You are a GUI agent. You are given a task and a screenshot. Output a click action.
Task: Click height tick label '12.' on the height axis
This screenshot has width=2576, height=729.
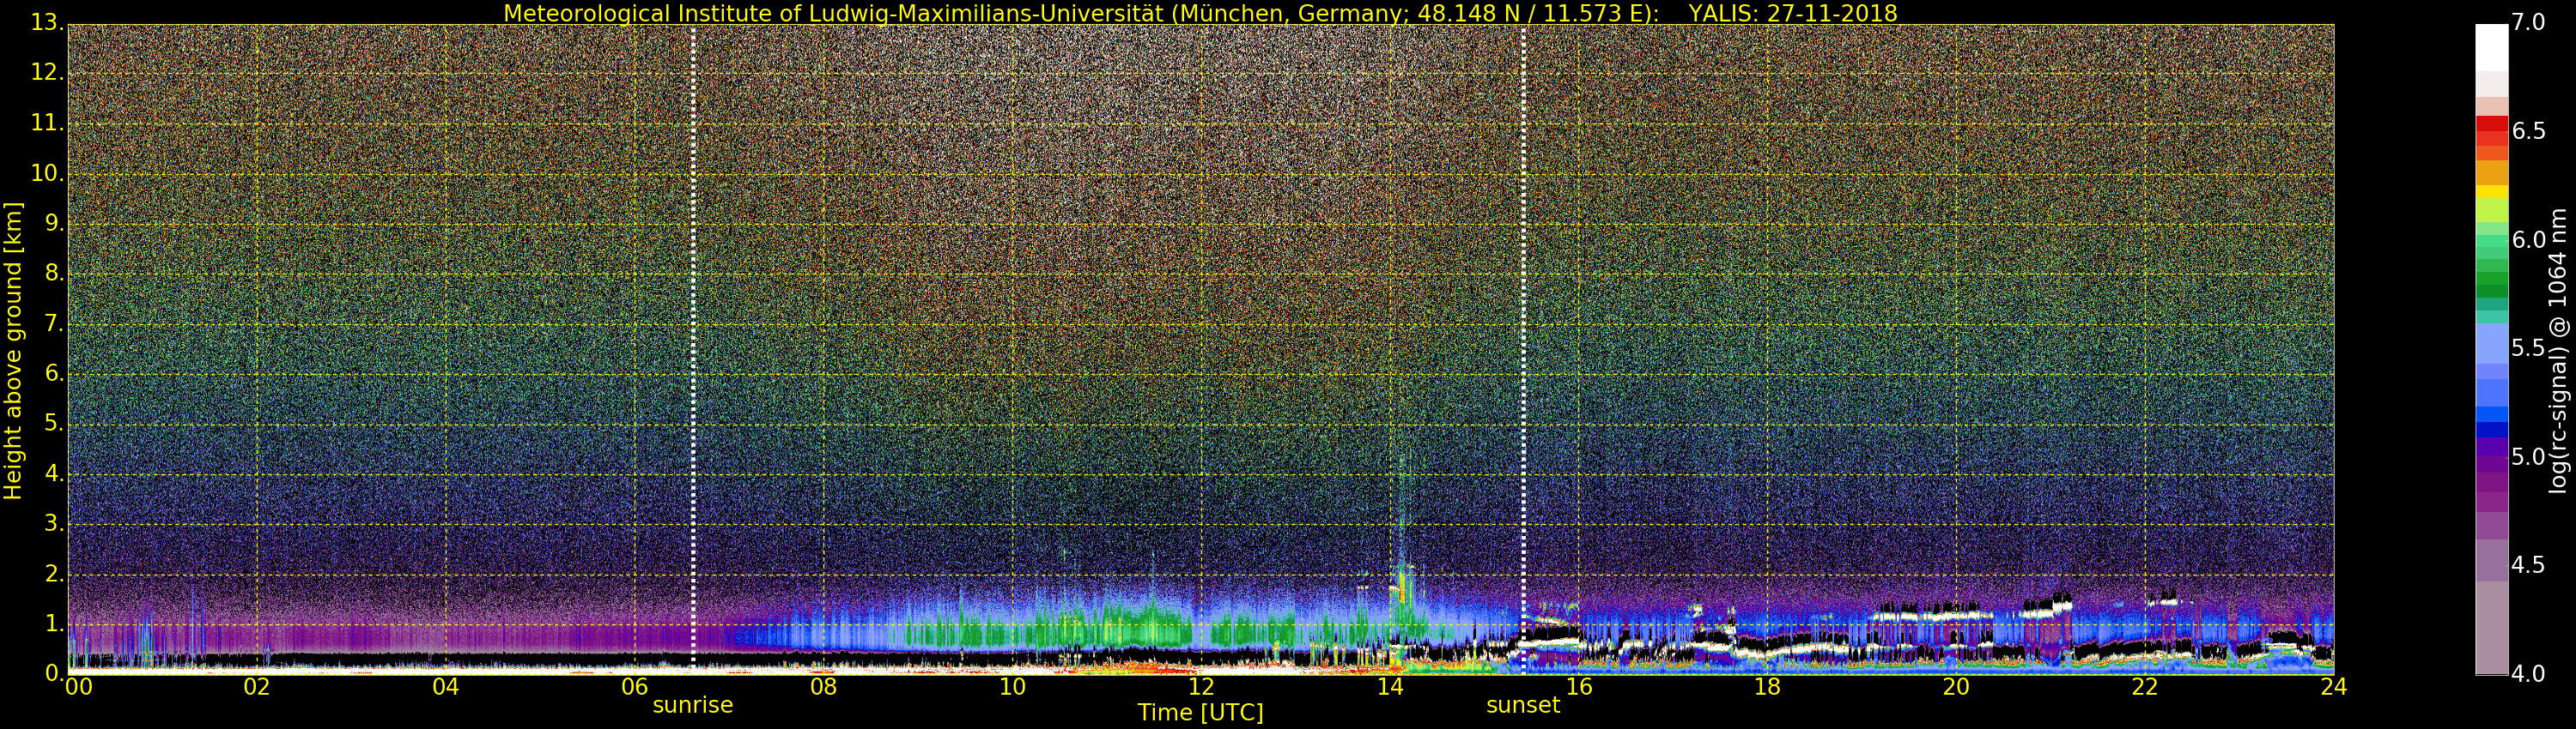pos(47,72)
